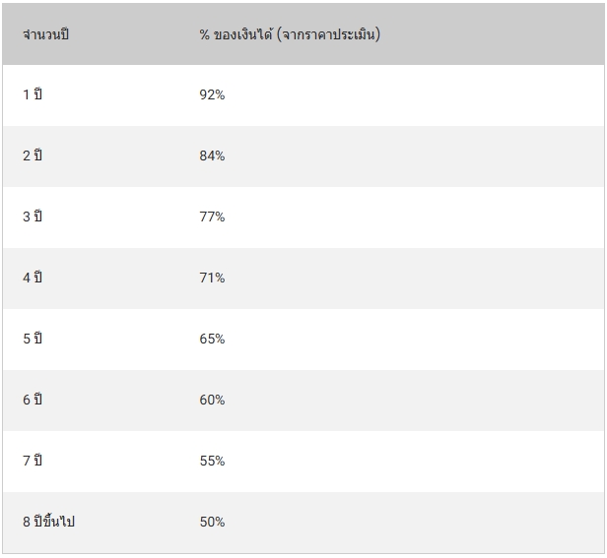Image resolution: width=607 pixels, height=558 pixels.
Task: Choose the '5 ปี' cell
Action: 33,340
